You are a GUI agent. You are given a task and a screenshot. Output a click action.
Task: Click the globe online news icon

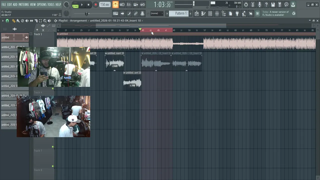pos(294,13)
